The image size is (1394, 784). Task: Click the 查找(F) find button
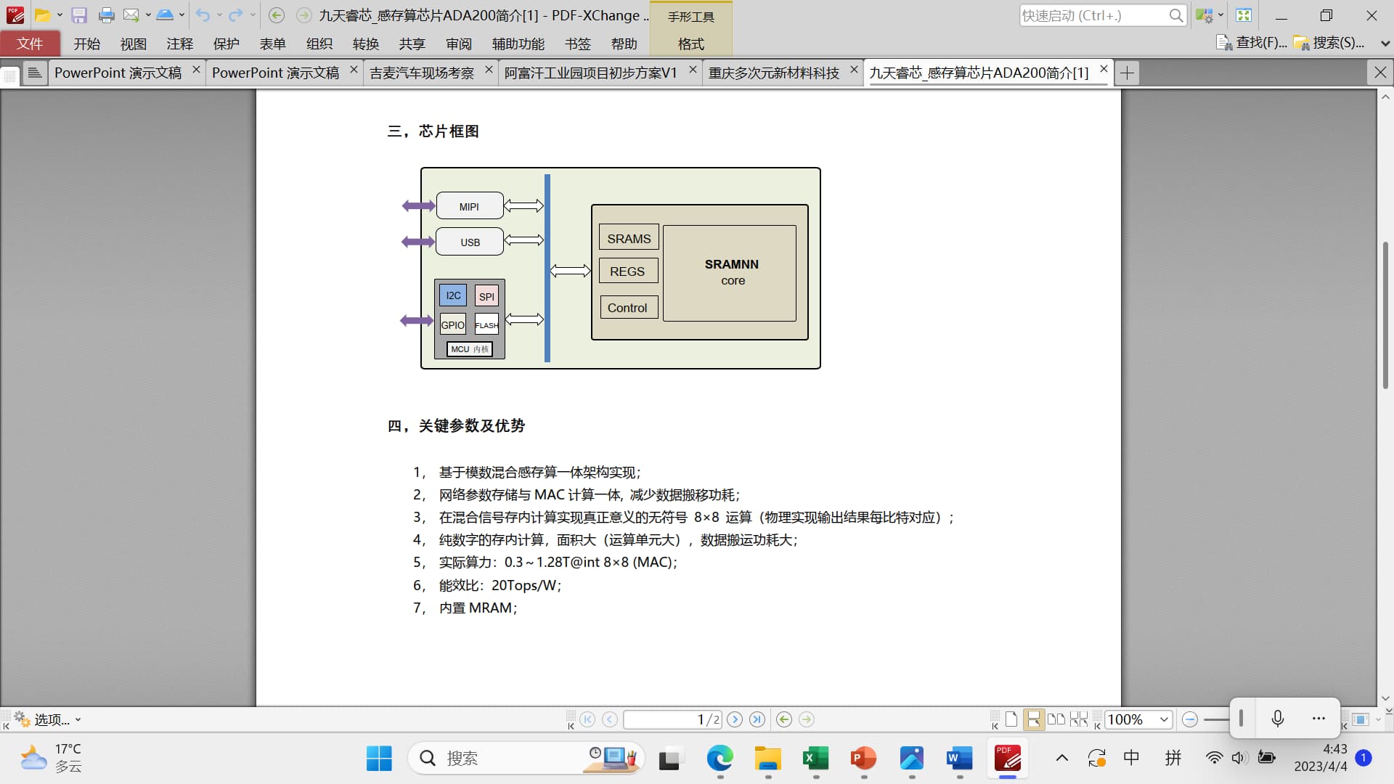1252,44
